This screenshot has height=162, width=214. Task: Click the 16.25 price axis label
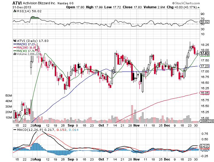(205, 88)
